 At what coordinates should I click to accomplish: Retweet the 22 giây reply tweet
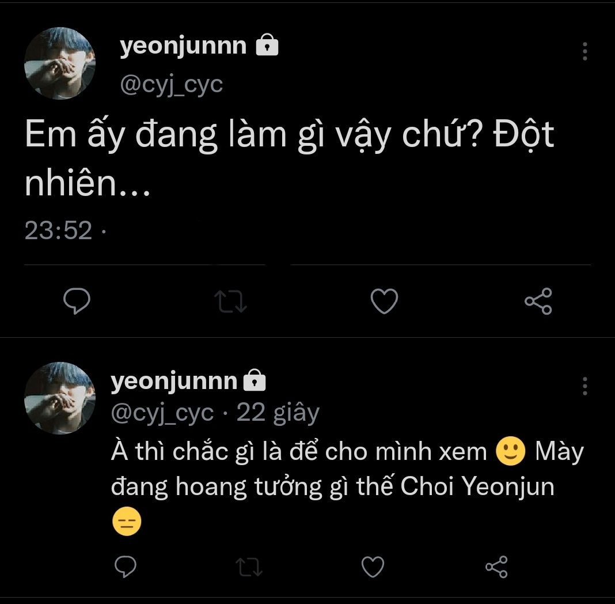[x=250, y=567]
